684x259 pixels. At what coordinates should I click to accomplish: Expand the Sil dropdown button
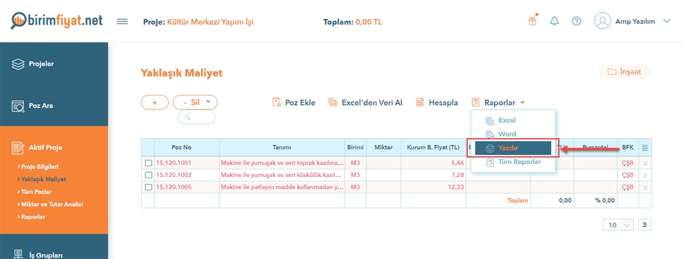[195, 103]
